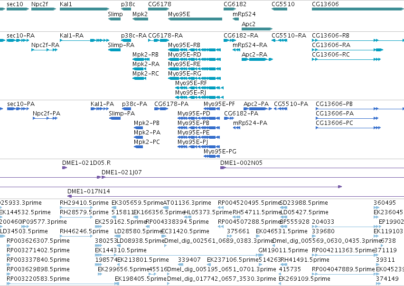Select the CG6182-PA protein label
This screenshot has height=286, width=404.
click(x=241, y=114)
